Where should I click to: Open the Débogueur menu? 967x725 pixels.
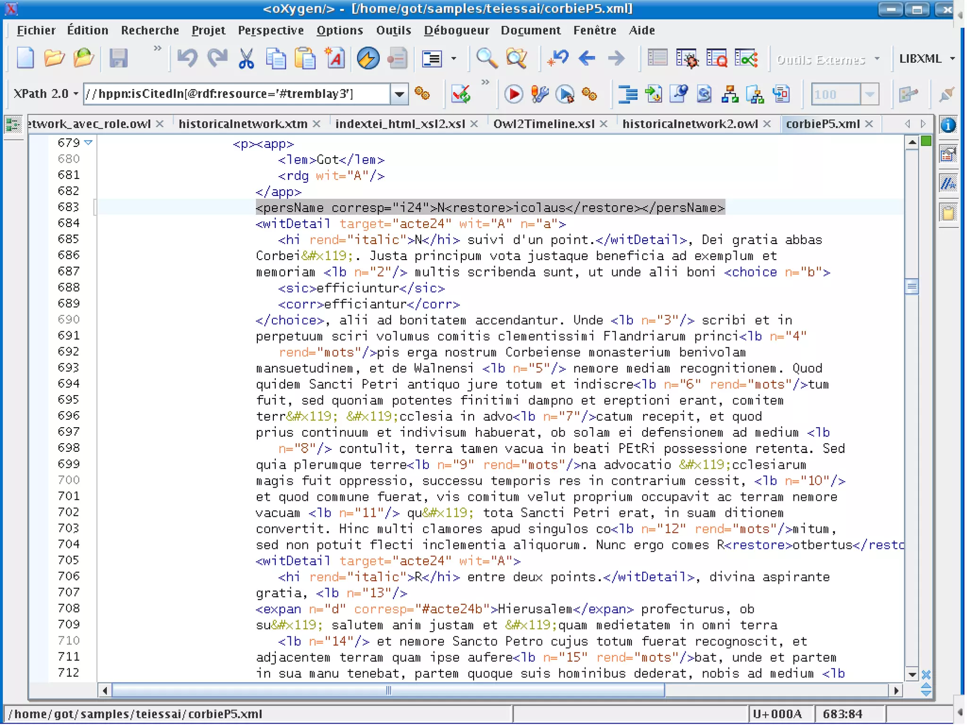pos(456,31)
